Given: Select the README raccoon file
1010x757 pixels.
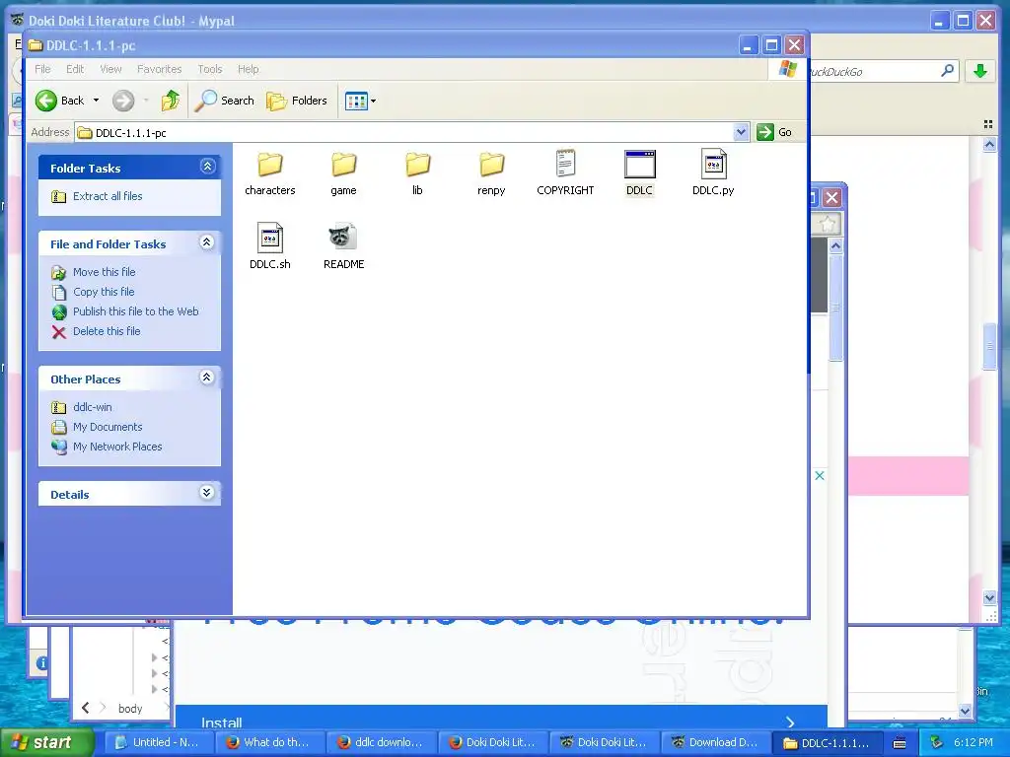Looking at the screenshot, I should coord(343,245).
